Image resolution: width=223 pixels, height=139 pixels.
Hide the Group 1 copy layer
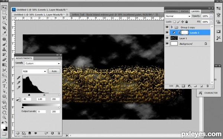167,27
